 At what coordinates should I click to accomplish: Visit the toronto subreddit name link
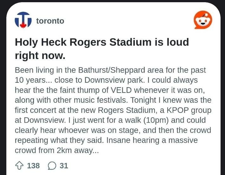(50, 21)
